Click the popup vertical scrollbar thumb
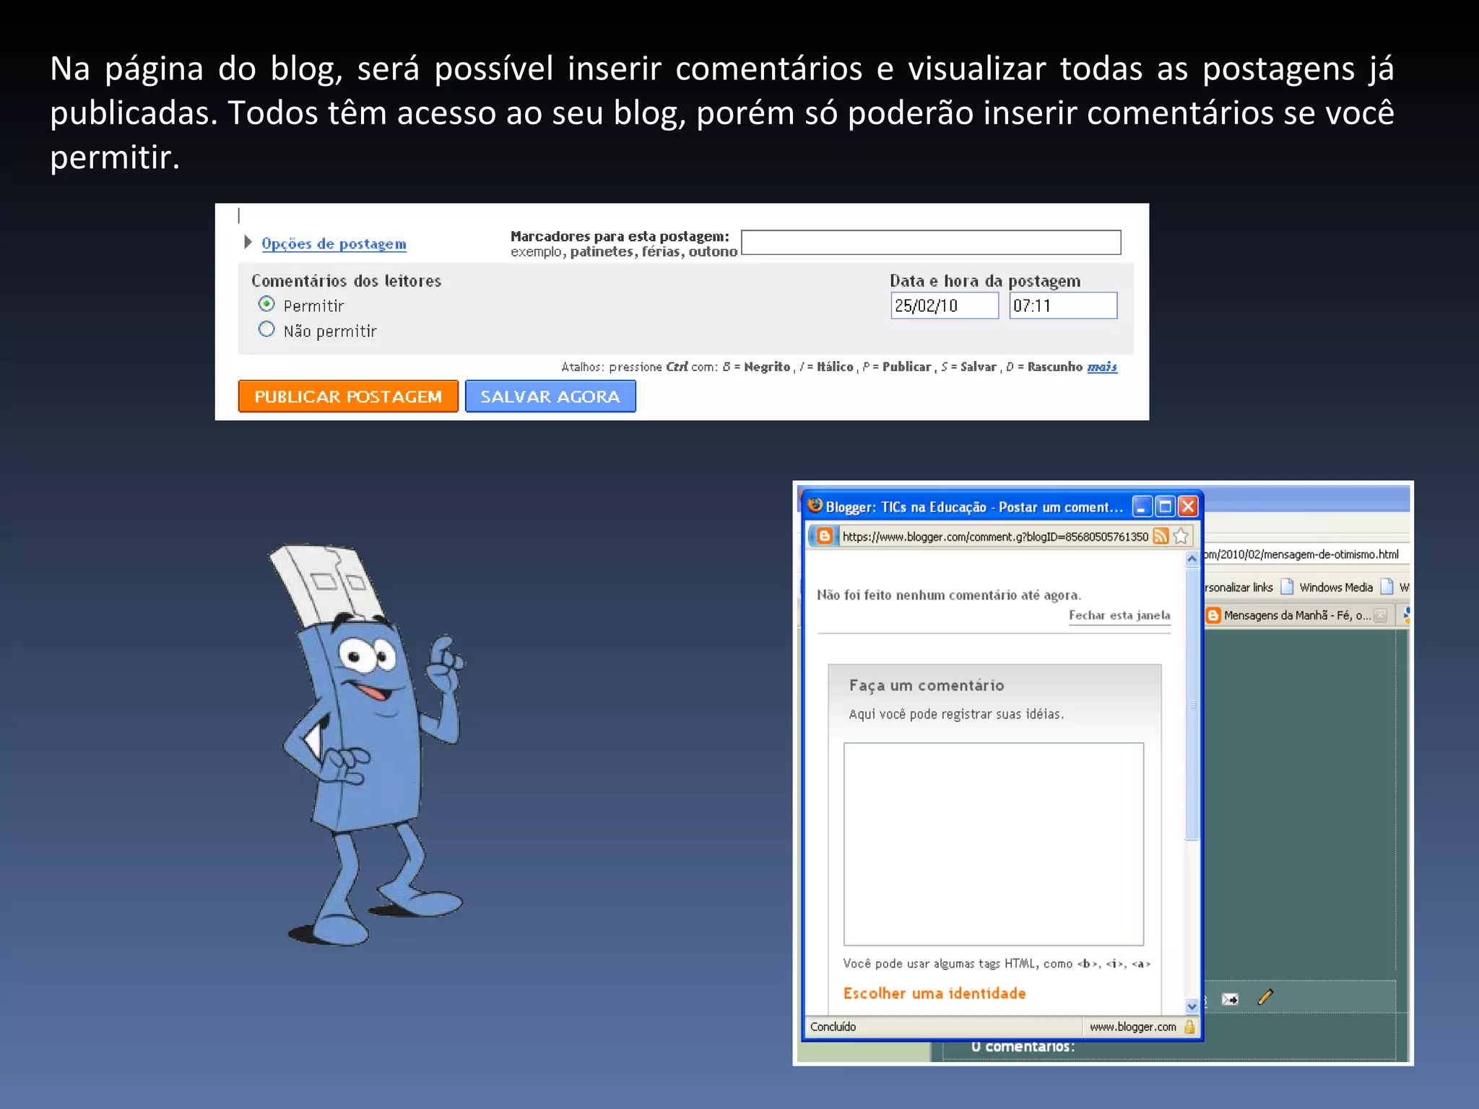 pyautogui.click(x=1192, y=704)
